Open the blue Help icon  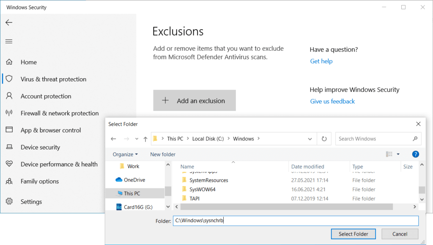point(415,154)
